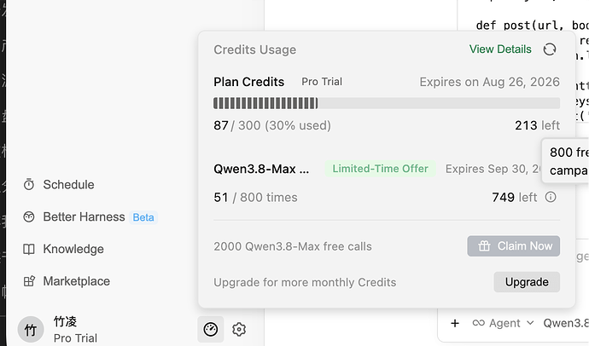This screenshot has height=346, width=589.
Task: Click the Plan Credits usage progress bar
Action: (x=387, y=103)
